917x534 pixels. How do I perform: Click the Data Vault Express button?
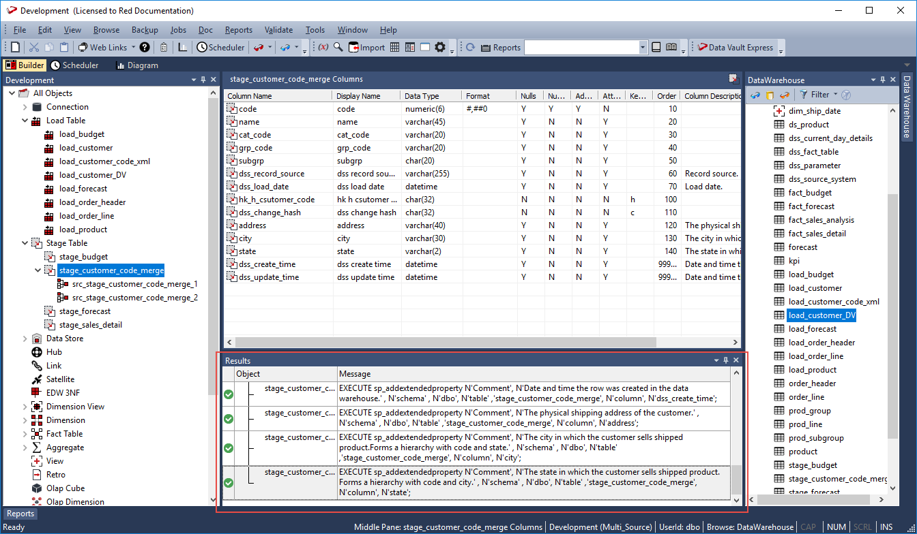point(734,48)
